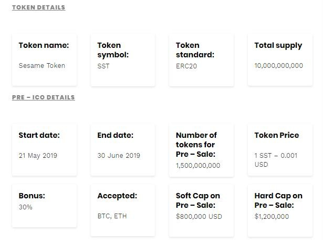Click the 10,000,000,000 total supply value
This screenshot has height=242, width=323.
pyautogui.click(x=279, y=66)
